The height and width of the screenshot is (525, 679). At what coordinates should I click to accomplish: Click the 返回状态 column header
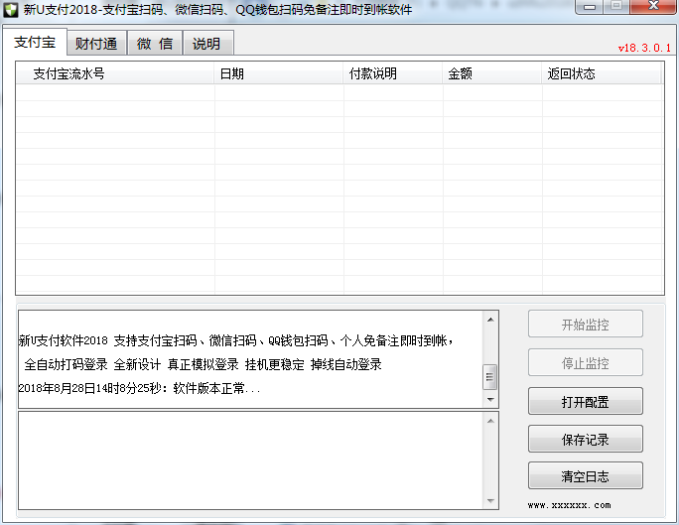602,73
